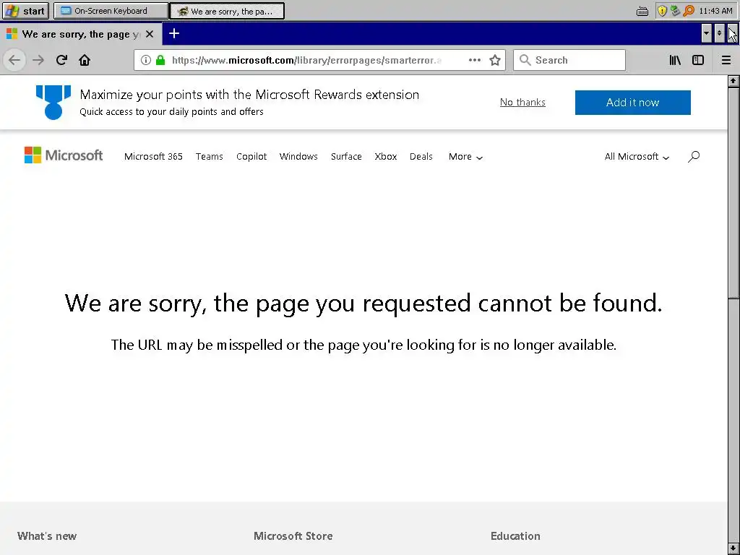The width and height of the screenshot is (740, 555).
Task: Click the tray clock showing 11:43 AM
Action: 715,10
